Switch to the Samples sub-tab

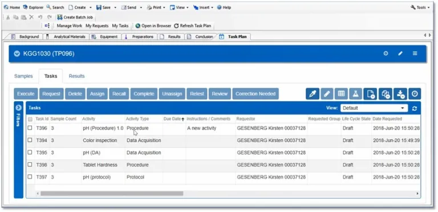pos(23,76)
